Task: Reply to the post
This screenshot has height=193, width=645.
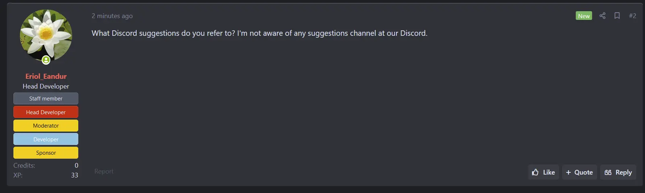Action: pyautogui.click(x=618, y=172)
